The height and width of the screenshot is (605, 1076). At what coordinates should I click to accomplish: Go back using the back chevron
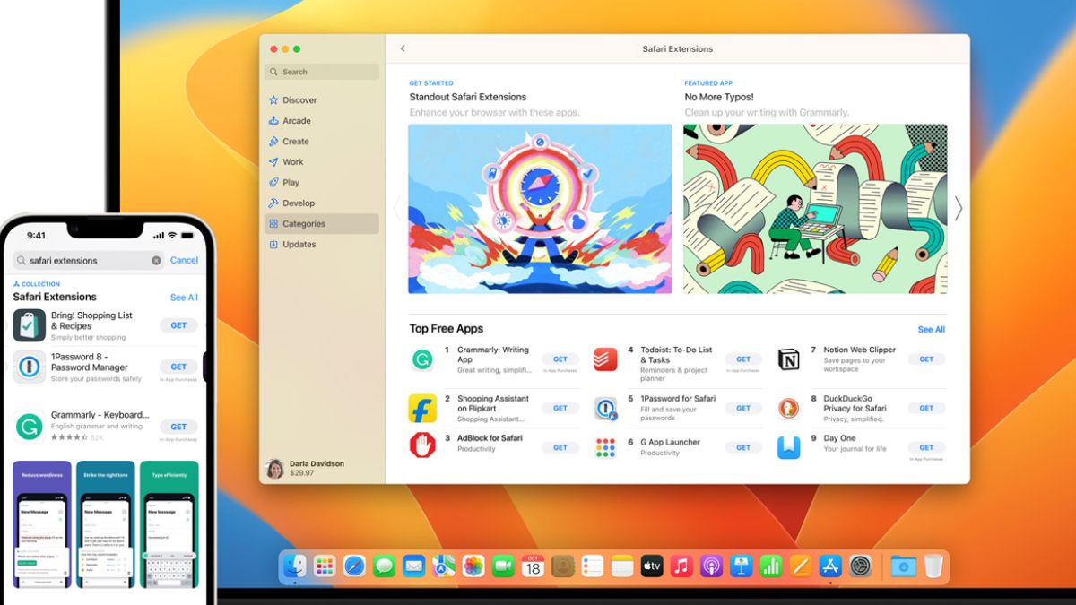(x=403, y=48)
